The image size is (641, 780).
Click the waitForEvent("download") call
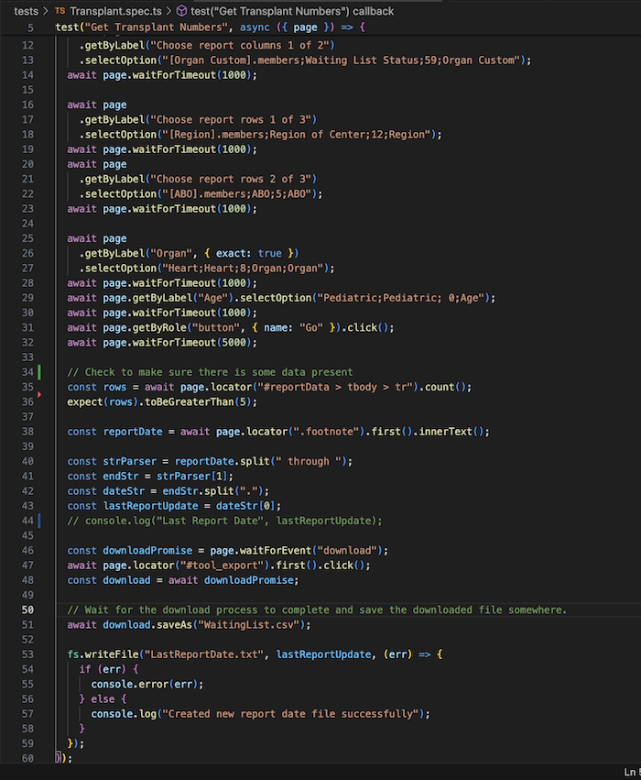pos(311,551)
